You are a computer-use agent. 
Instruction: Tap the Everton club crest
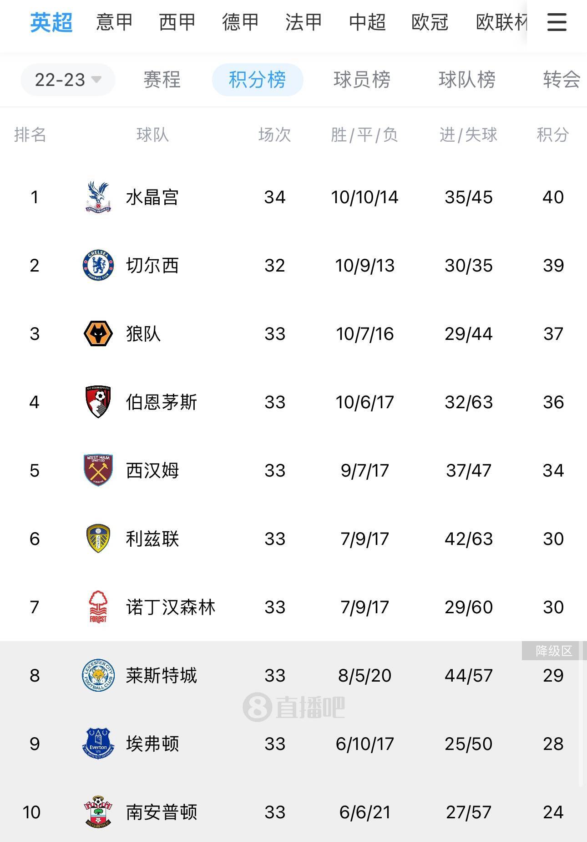point(98,744)
